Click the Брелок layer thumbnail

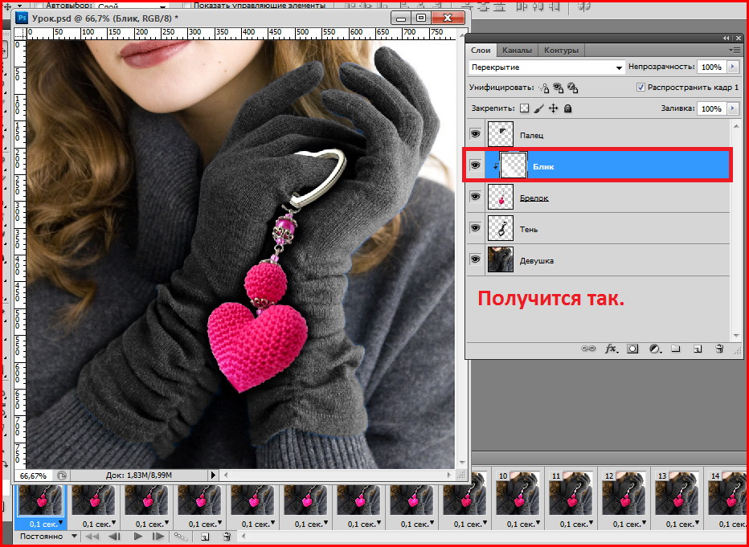pos(501,197)
